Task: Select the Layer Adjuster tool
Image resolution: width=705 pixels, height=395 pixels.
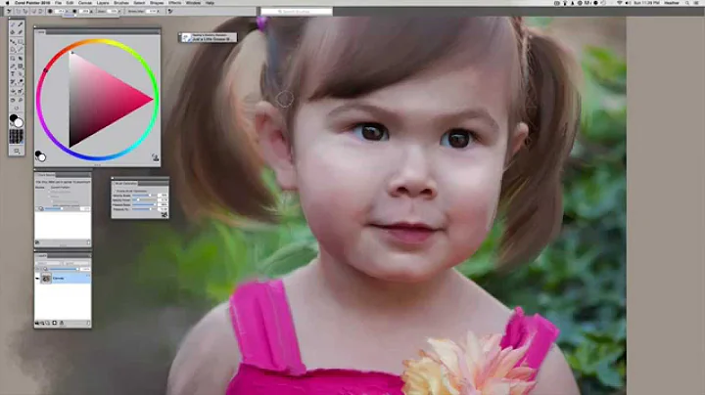Action: click(12, 42)
